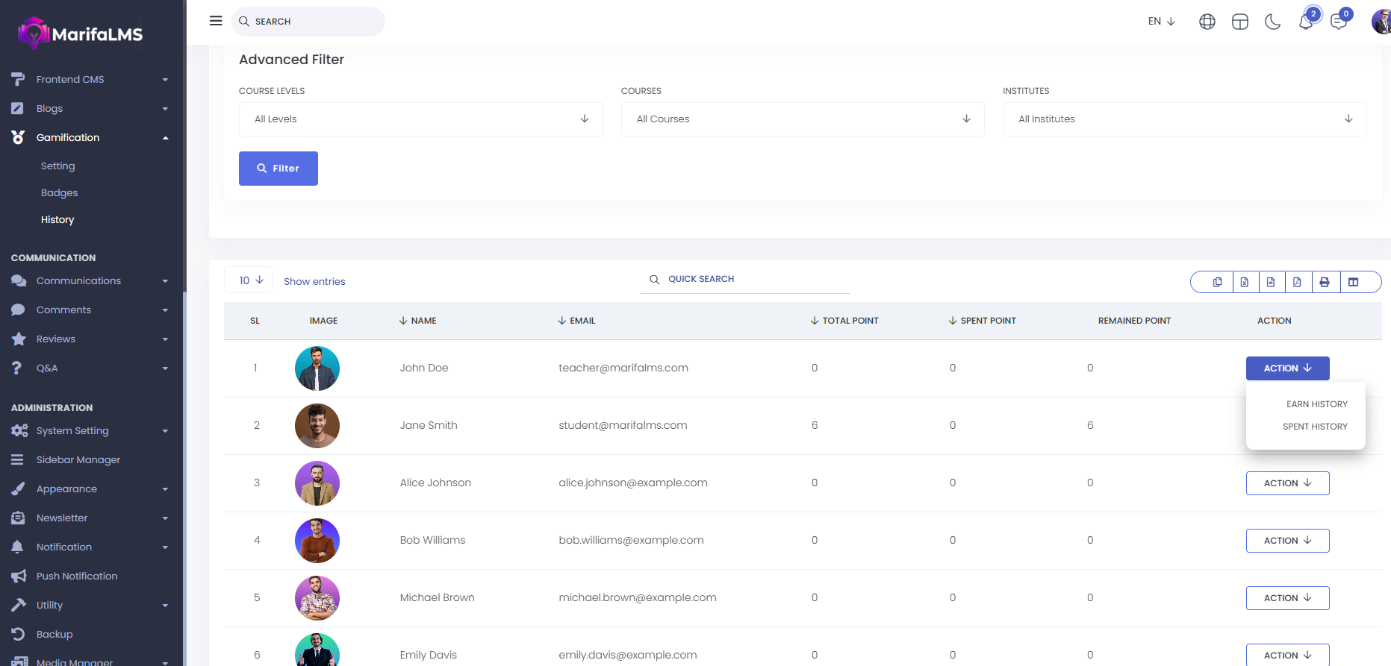
Task: Choose Spent History menu option
Action: 1315,427
